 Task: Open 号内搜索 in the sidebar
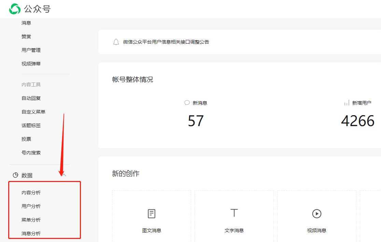pos(31,152)
